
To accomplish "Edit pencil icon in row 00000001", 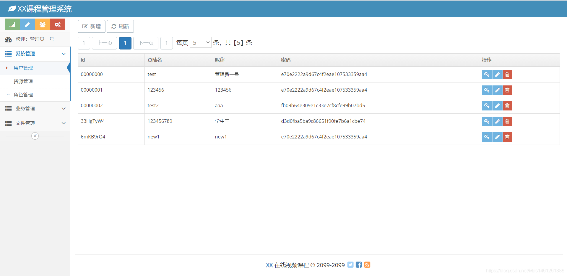I will point(497,90).
